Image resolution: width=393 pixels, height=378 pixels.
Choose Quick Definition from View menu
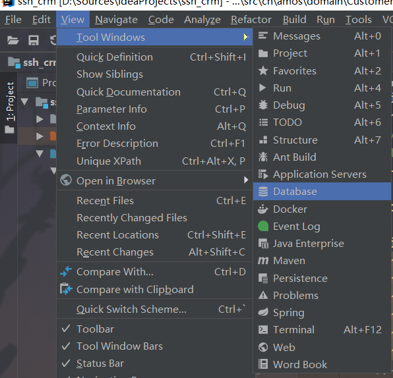(x=154, y=57)
